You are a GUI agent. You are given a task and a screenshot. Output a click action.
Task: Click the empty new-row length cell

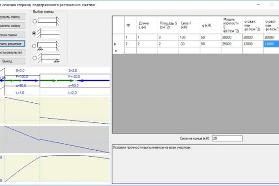coord(147,51)
